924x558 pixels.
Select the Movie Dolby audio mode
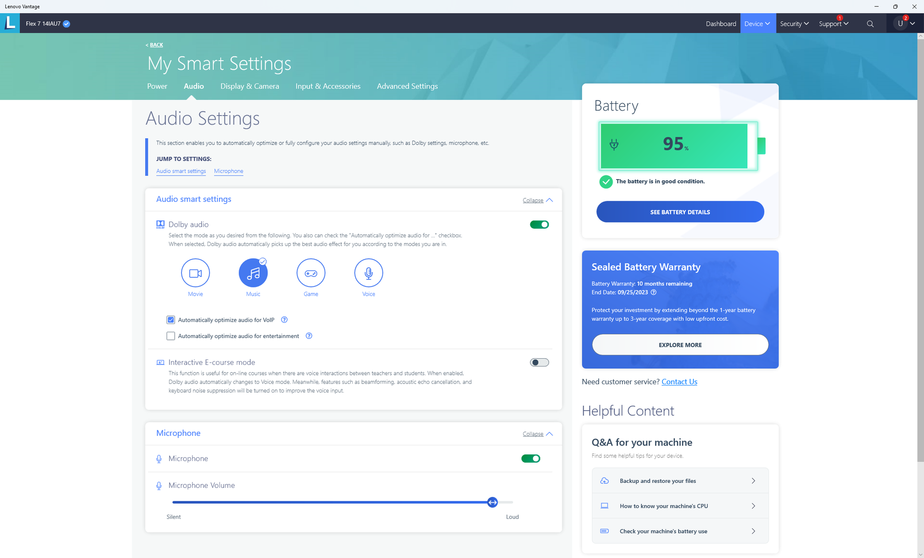click(x=195, y=273)
